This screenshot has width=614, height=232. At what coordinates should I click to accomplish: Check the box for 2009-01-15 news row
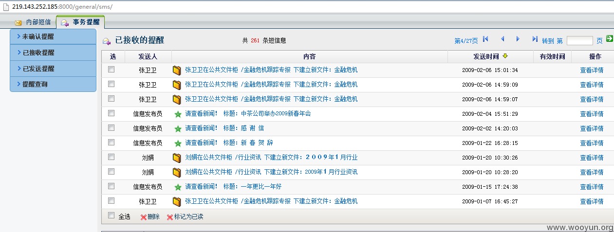(x=112, y=186)
